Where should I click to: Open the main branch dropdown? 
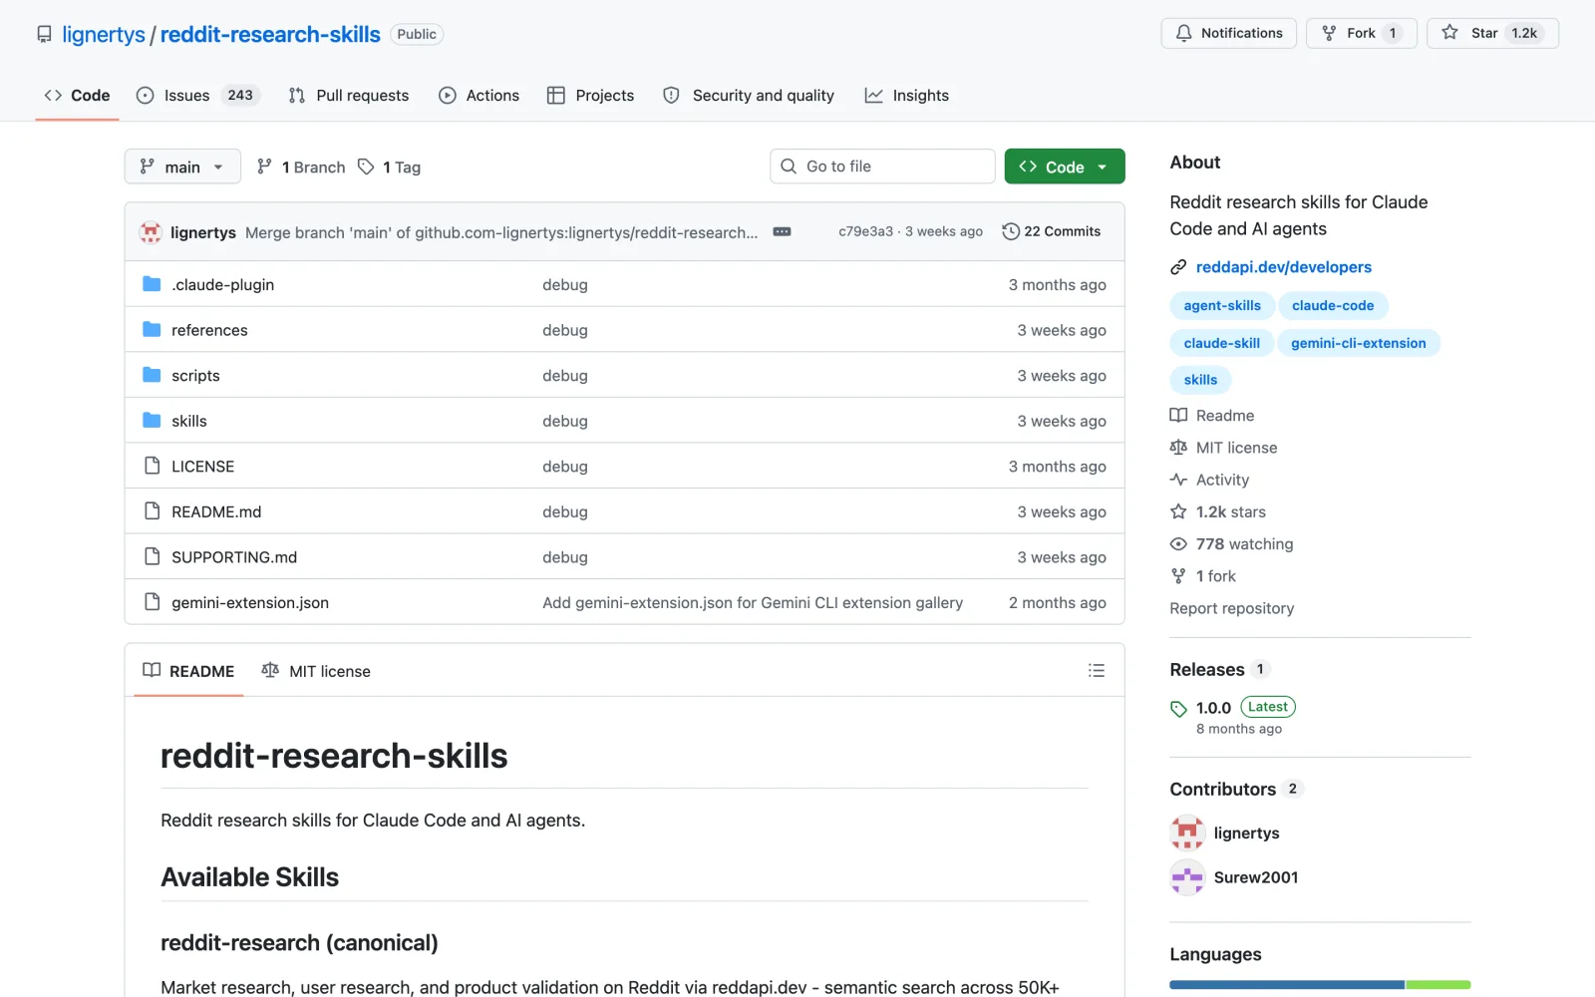[182, 166]
